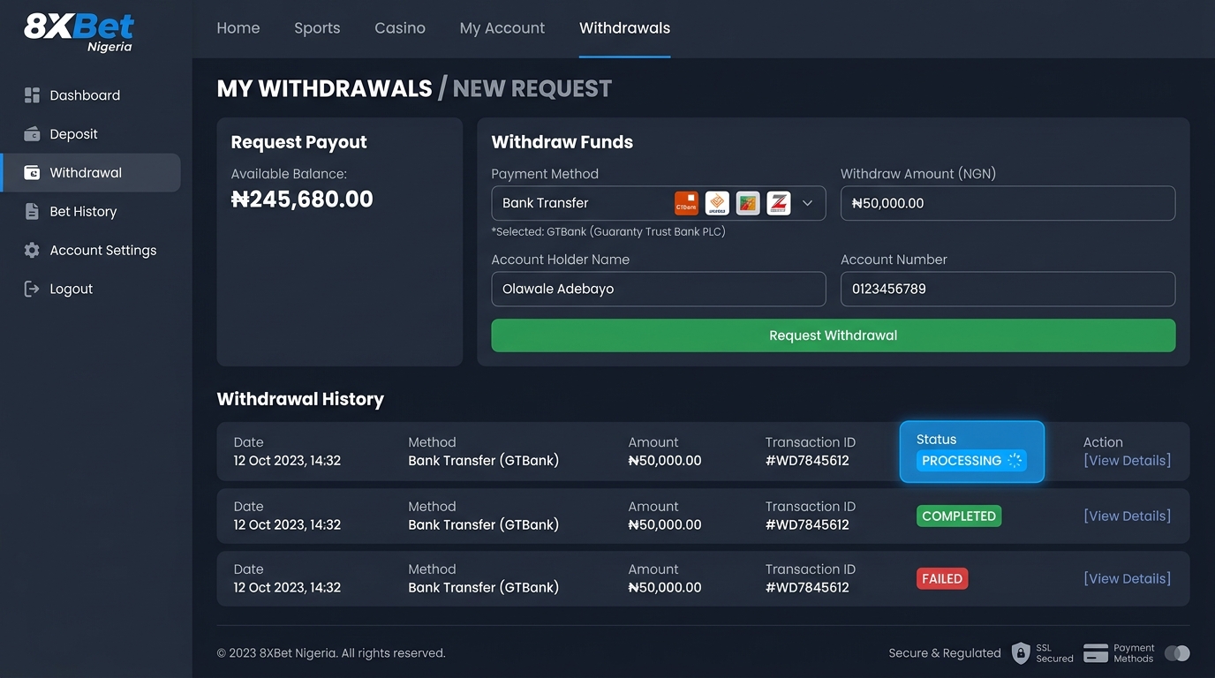Open Bet History via its document icon

click(33, 212)
